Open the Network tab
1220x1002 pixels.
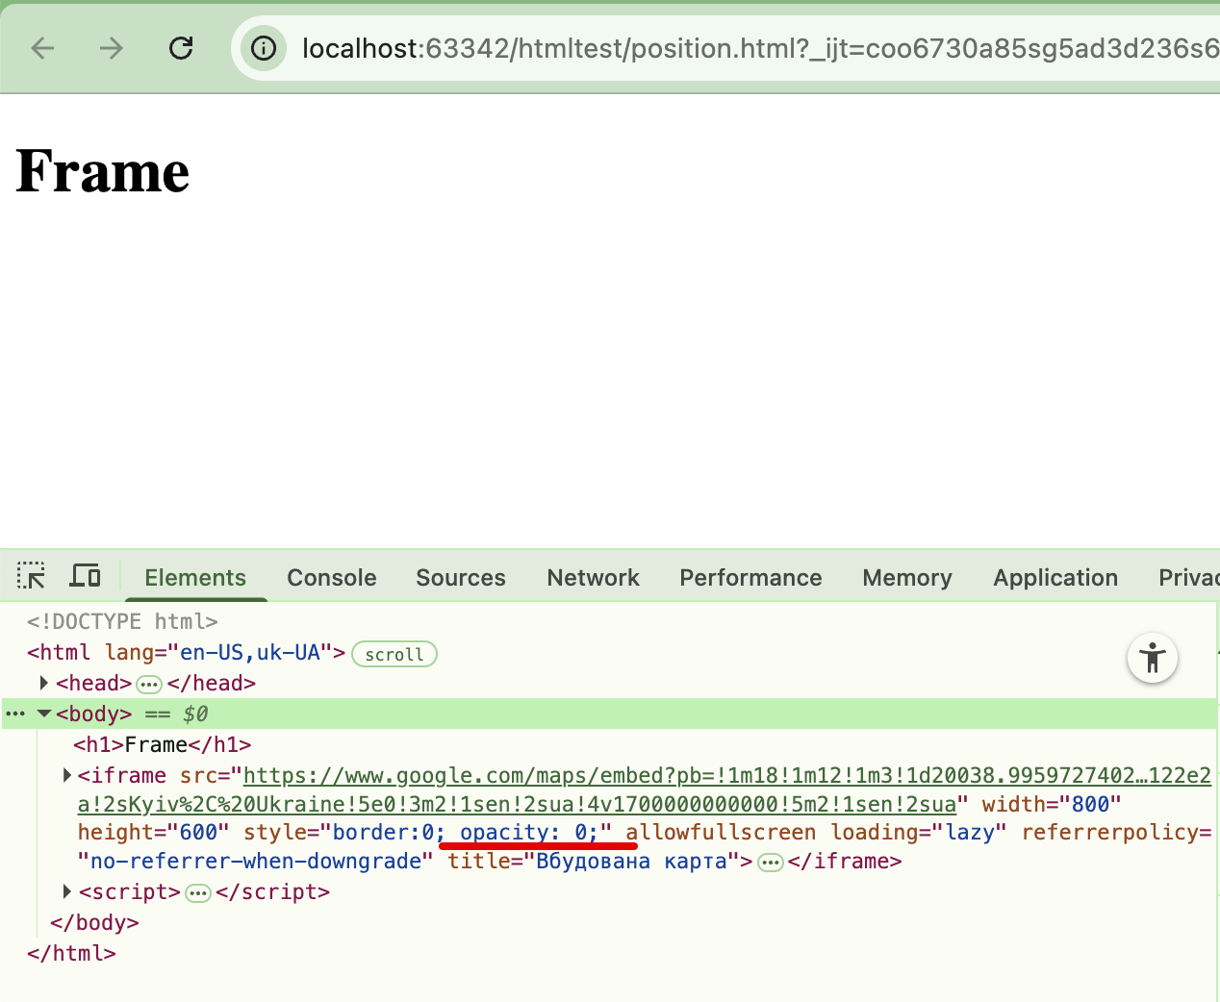[x=594, y=578]
